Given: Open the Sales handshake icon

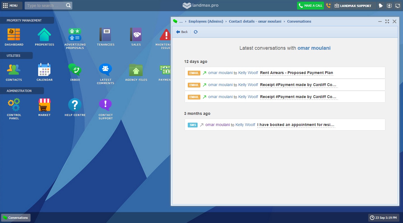Looking at the screenshot, I should [x=136, y=35].
